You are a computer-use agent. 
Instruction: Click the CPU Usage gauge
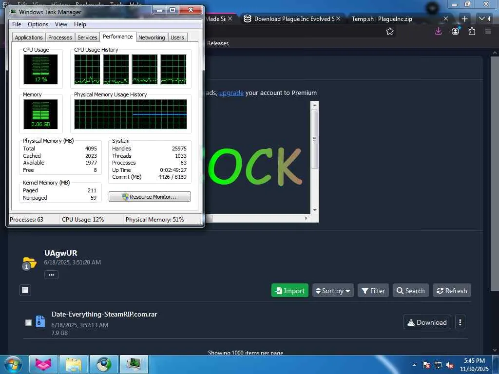[x=41, y=69]
